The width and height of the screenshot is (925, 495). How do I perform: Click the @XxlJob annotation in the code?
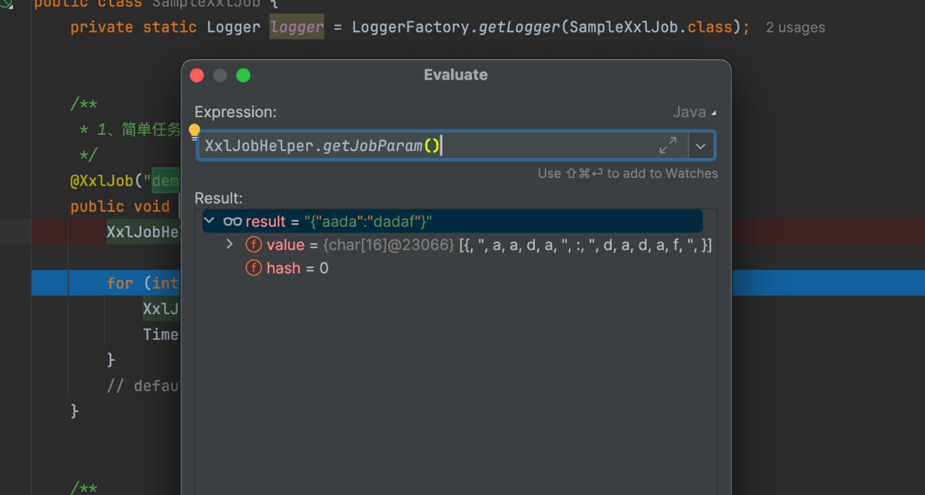(x=102, y=181)
